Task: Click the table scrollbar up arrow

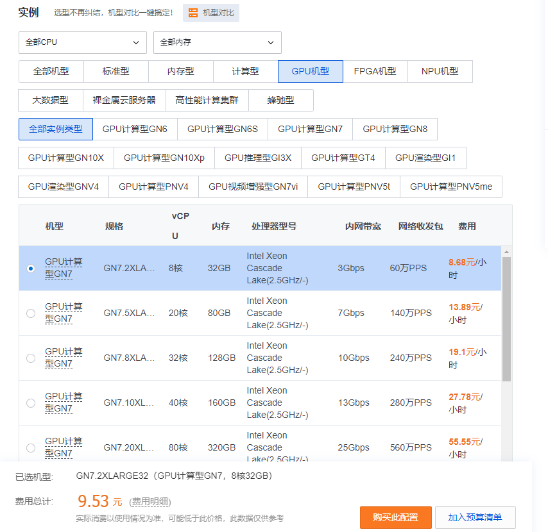Action: (x=506, y=252)
